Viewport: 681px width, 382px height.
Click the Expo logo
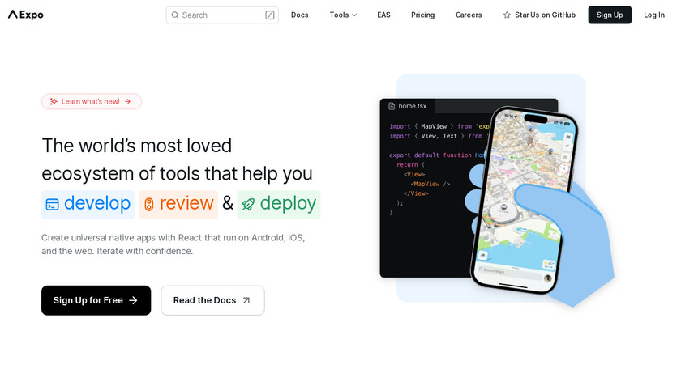coord(26,15)
